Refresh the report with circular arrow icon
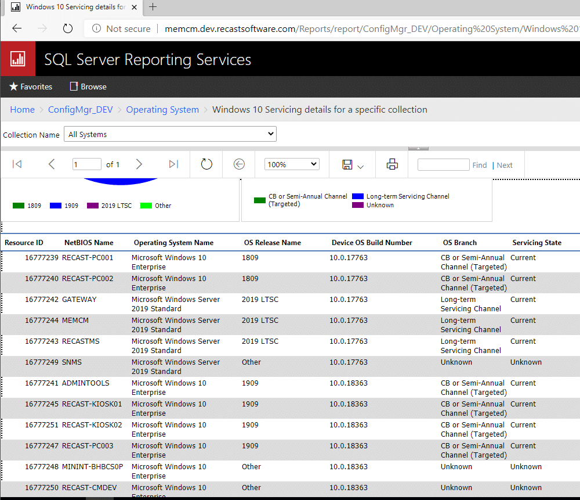This screenshot has width=580, height=500. point(206,164)
